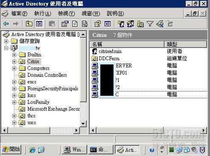Open the MMC console icon in menu bar

click(5, 14)
